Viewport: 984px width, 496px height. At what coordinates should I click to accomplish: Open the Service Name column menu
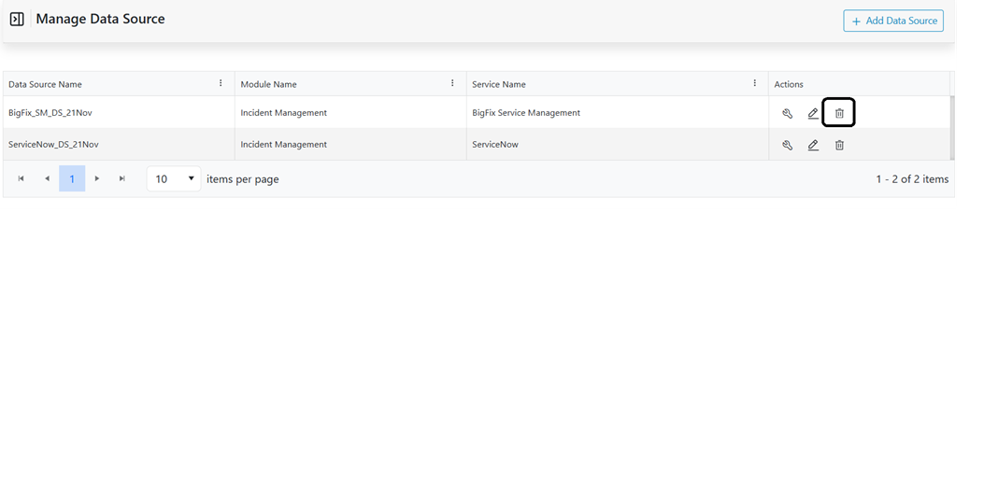pyautogui.click(x=755, y=83)
